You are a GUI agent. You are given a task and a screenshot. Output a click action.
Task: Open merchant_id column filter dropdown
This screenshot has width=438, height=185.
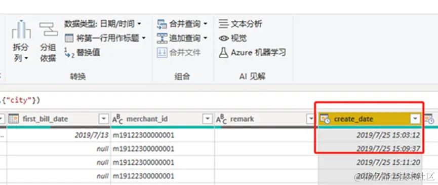(x=207, y=119)
